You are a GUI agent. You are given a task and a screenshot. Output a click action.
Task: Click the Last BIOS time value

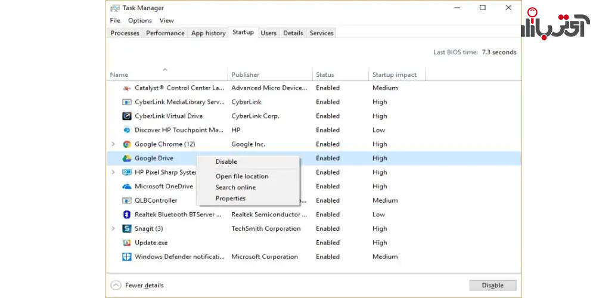click(x=499, y=52)
